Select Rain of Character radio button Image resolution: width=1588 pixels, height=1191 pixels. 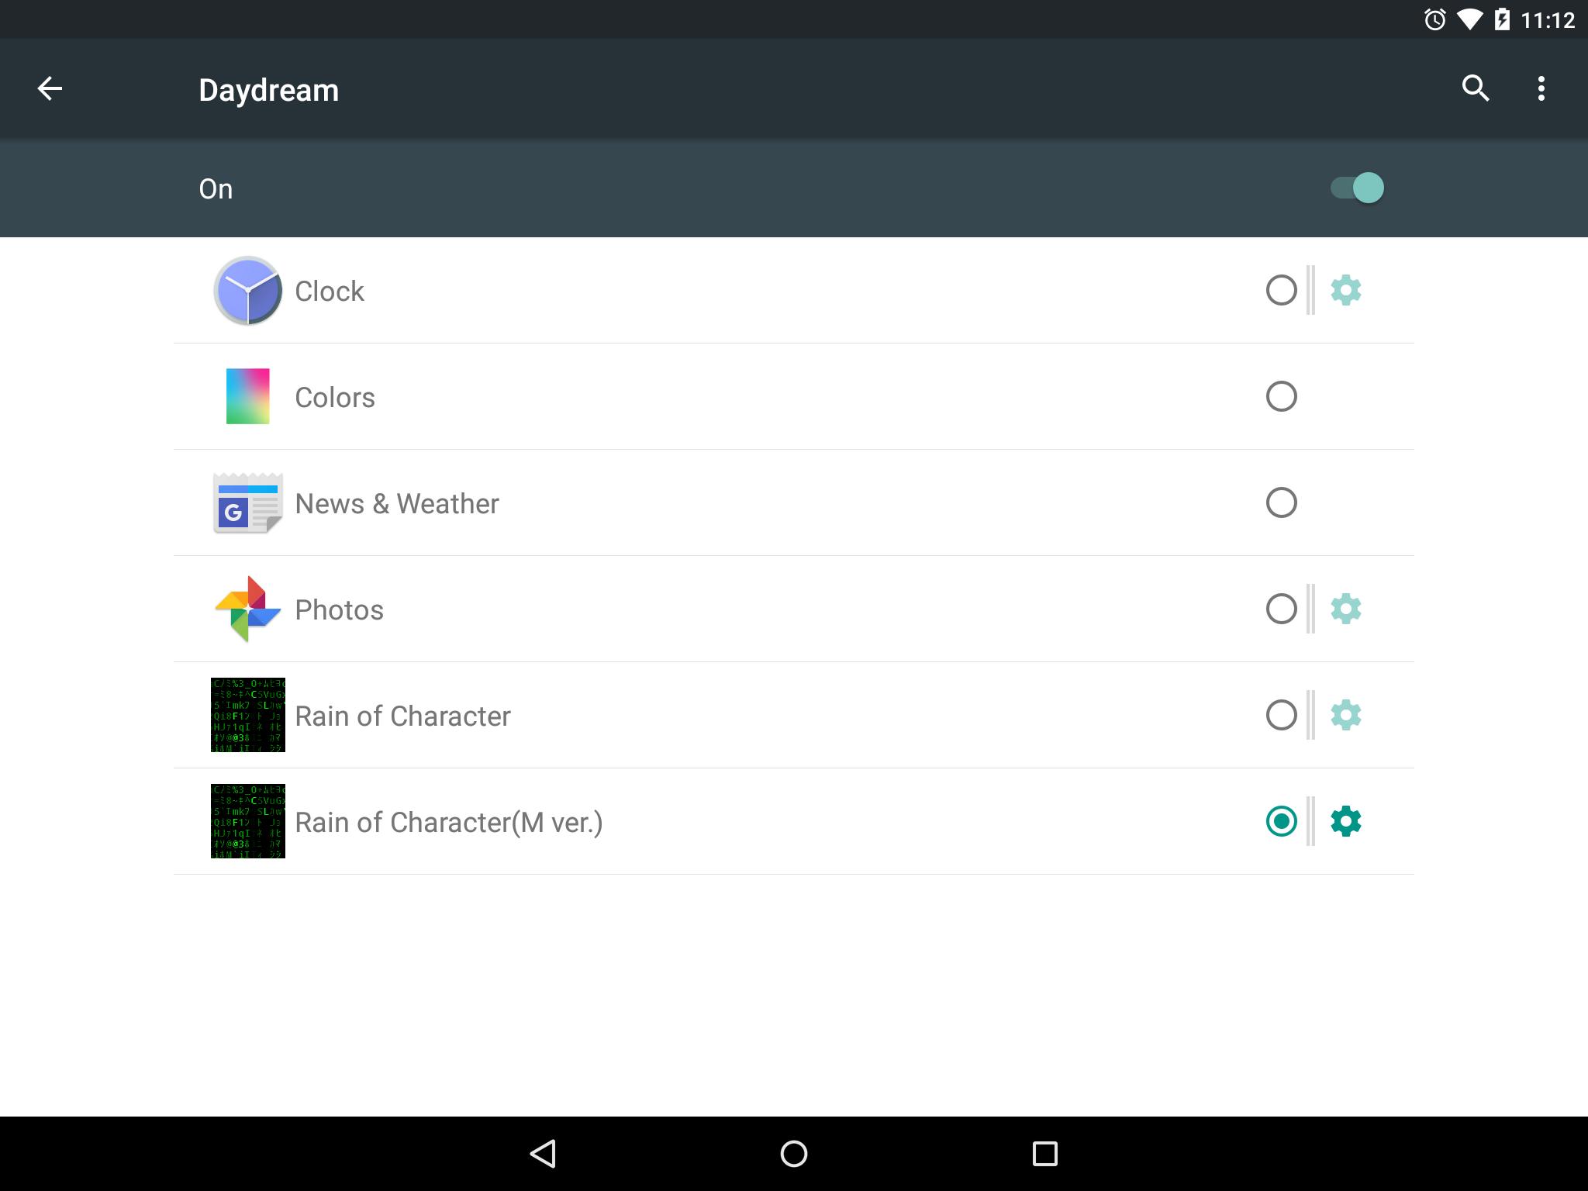pos(1281,715)
